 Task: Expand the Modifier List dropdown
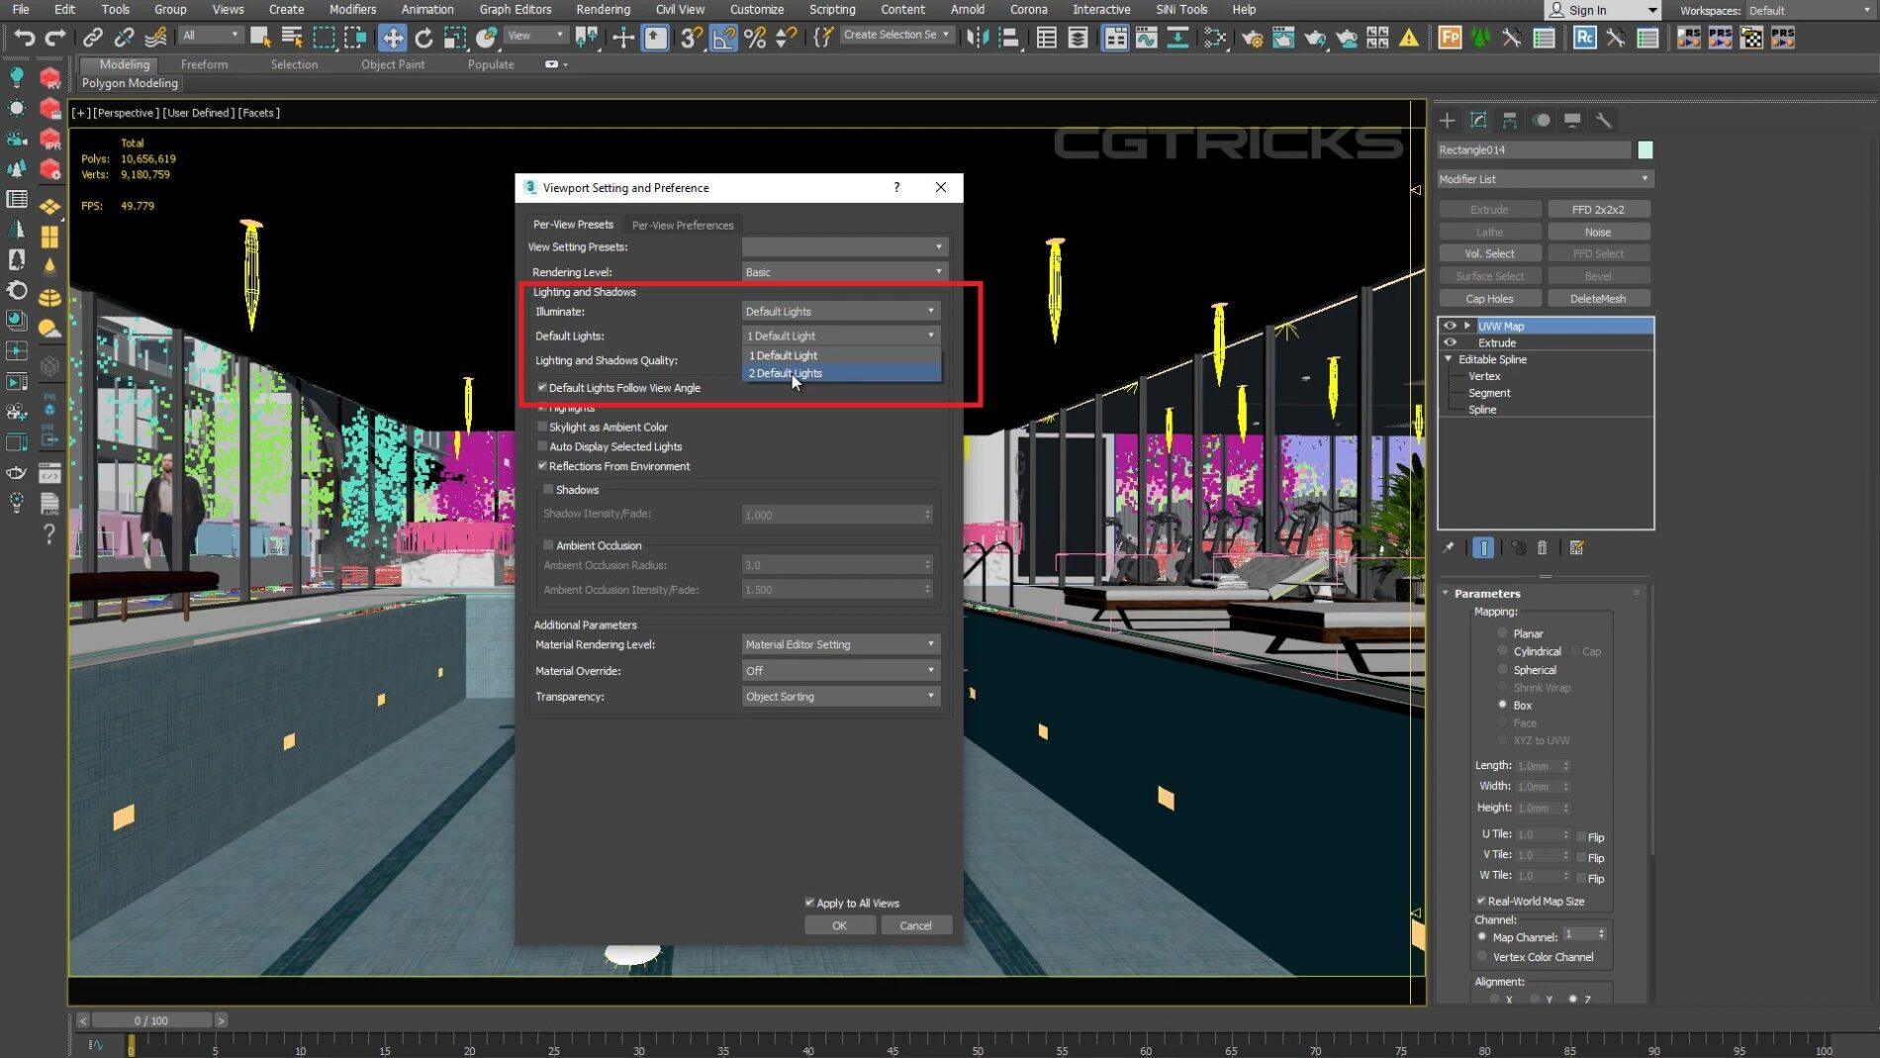pyautogui.click(x=1544, y=179)
